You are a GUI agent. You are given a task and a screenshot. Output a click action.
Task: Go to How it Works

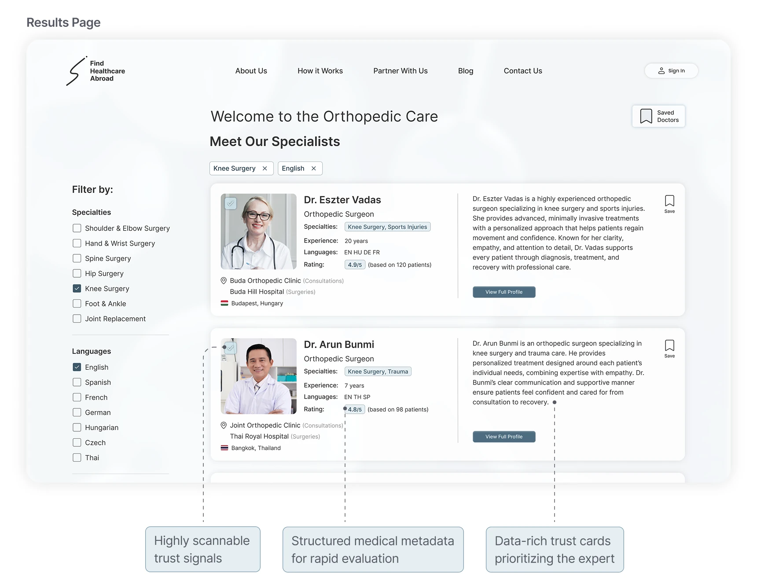[320, 71]
